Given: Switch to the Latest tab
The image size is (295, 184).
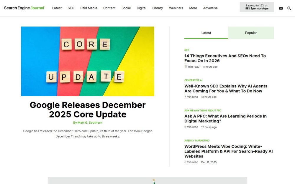Looking at the screenshot, I should tap(206, 33).
